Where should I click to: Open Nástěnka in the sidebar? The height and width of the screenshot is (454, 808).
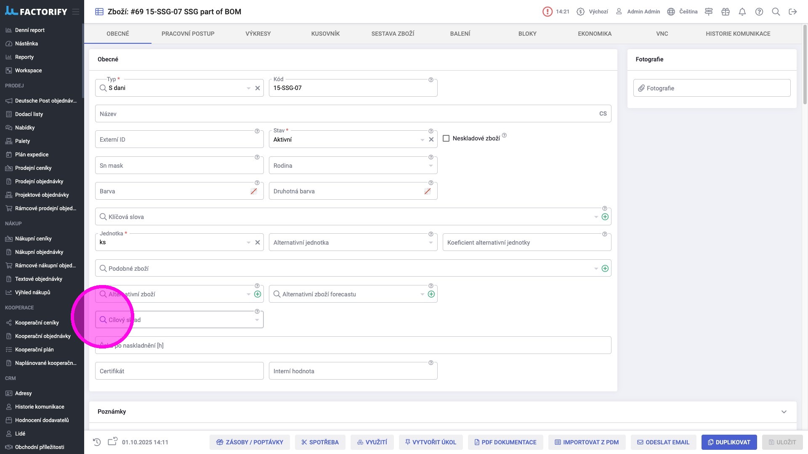click(x=27, y=44)
